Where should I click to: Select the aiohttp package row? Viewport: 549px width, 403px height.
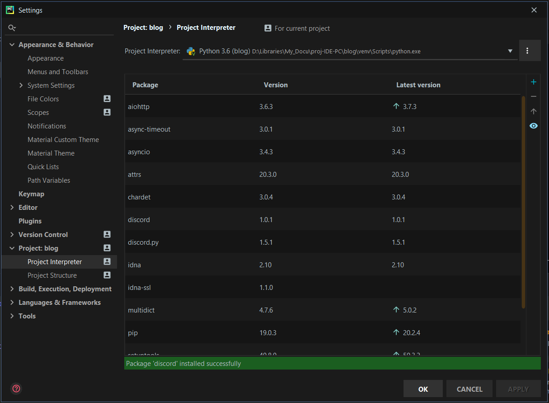(323, 106)
